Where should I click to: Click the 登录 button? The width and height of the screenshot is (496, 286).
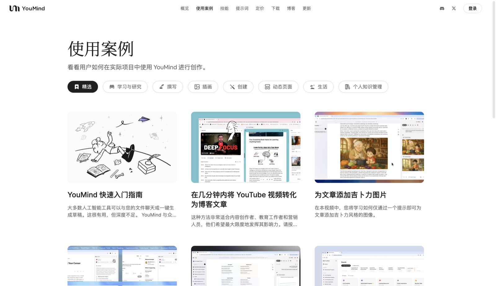472,8
